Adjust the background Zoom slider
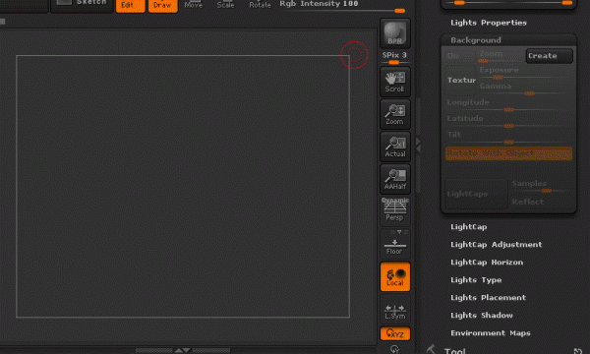The width and height of the screenshot is (590, 354). pyautogui.click(x=501, y=57)
